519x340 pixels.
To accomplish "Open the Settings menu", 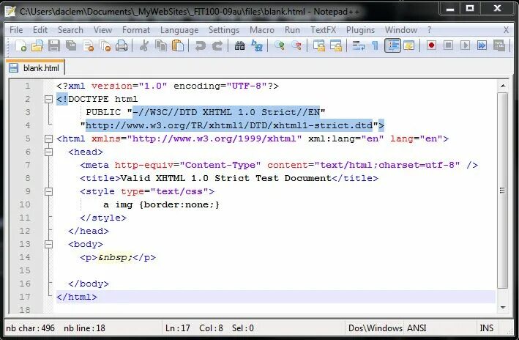I will point(224,30).
